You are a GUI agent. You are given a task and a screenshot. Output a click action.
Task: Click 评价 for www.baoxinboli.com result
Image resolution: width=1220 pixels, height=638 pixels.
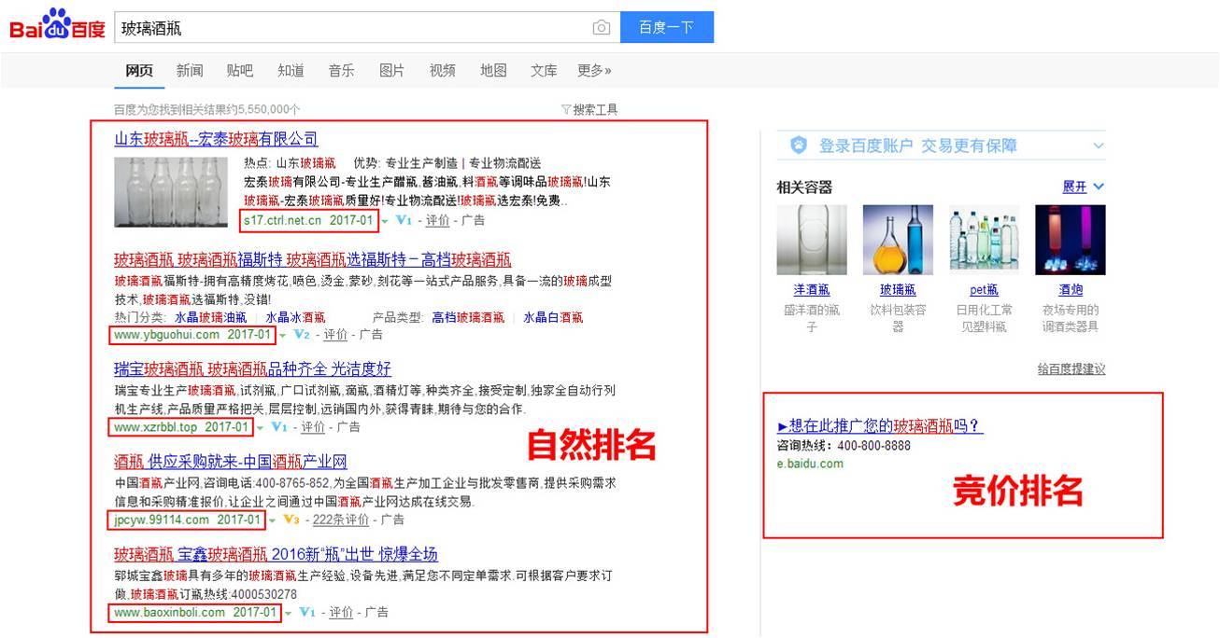click(341, 613)
